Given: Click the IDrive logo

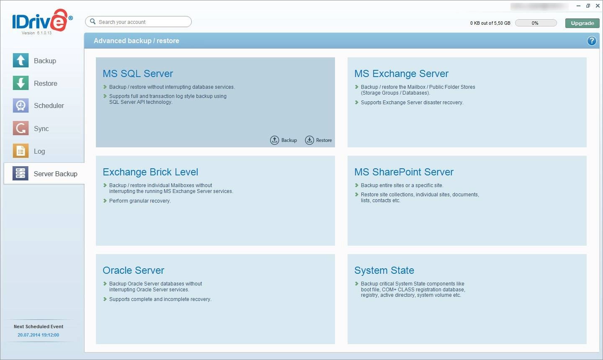Looking at the screenshot, I should (x=42, y=21).
